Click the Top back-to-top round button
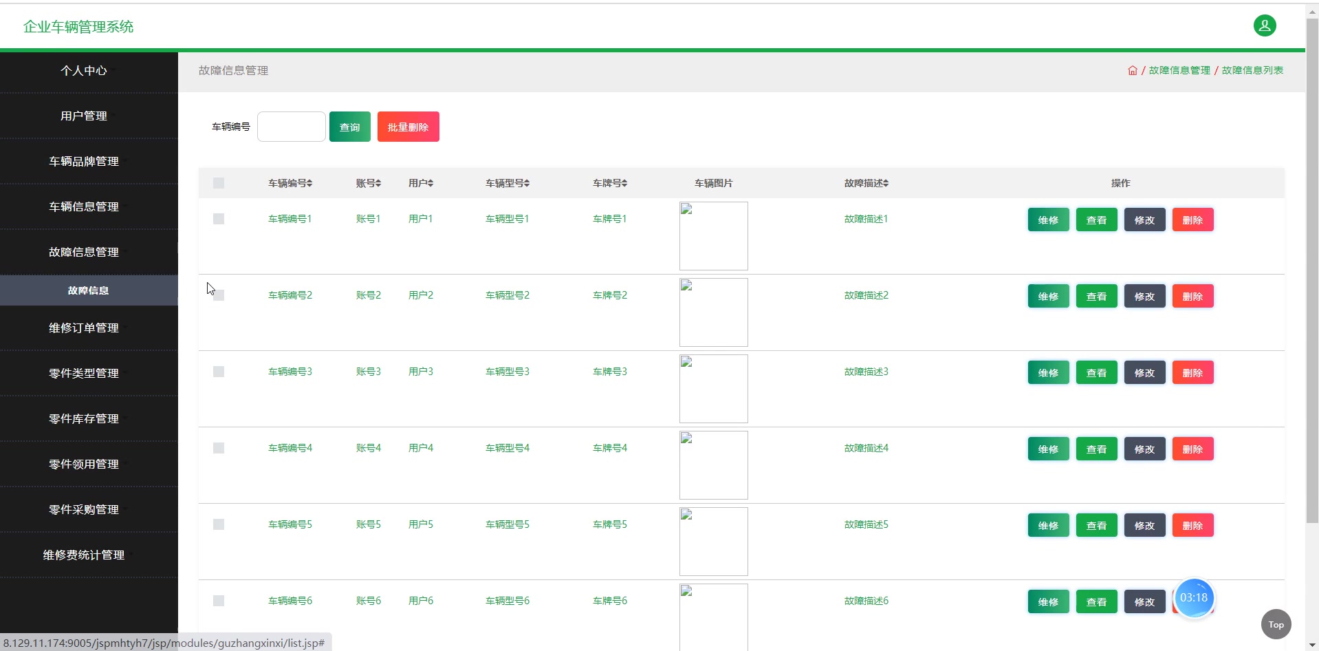The width and height of the screenshot is (1319, 651). click(x=1276, y=625)
